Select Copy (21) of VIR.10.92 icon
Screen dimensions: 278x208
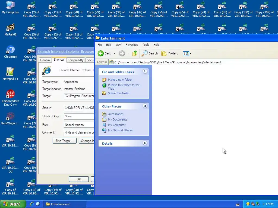click(74, 31)
